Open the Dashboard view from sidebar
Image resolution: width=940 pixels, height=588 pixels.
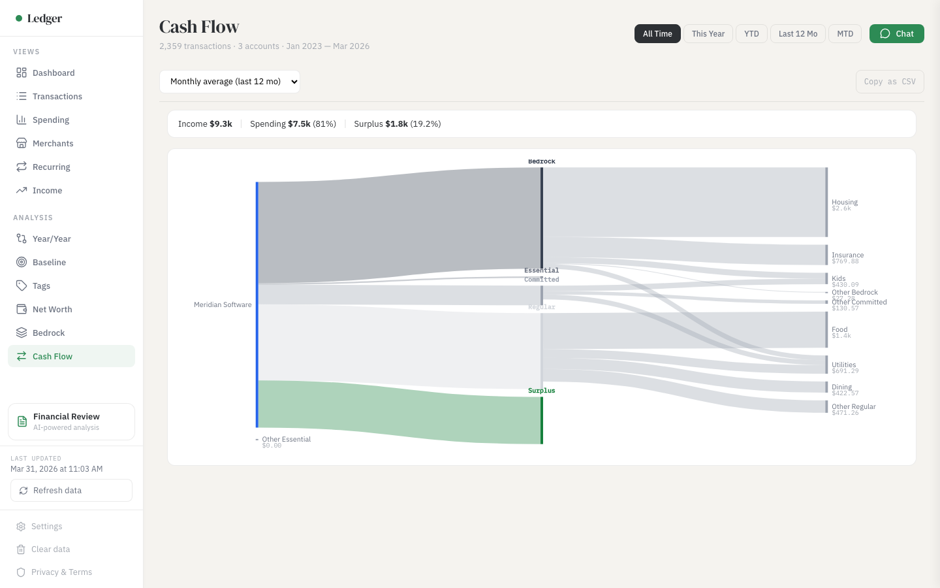tap(54, 73)
